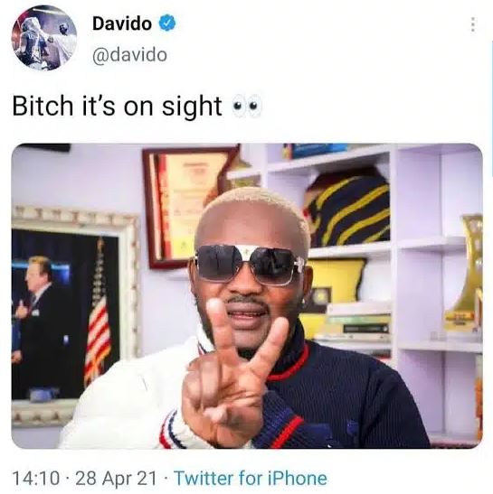Open the @davido handle
This screenshot has width=493, height=494.
click(129, 55)
